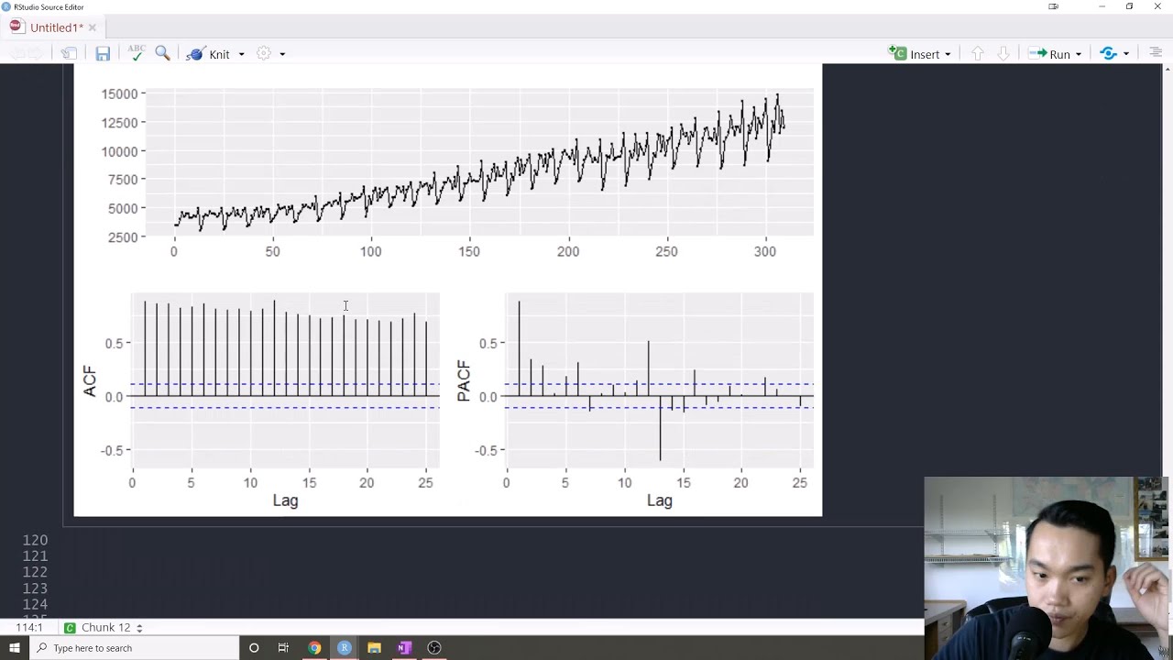Screen dimensions: 1173x660
Task: Save the current document
Action: pyautogui.click(x=103, y=54)
